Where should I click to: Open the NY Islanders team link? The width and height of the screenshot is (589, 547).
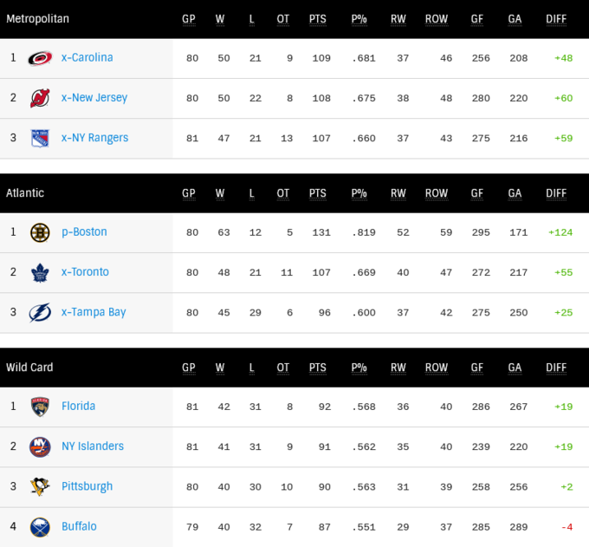(x=93, y=446)
